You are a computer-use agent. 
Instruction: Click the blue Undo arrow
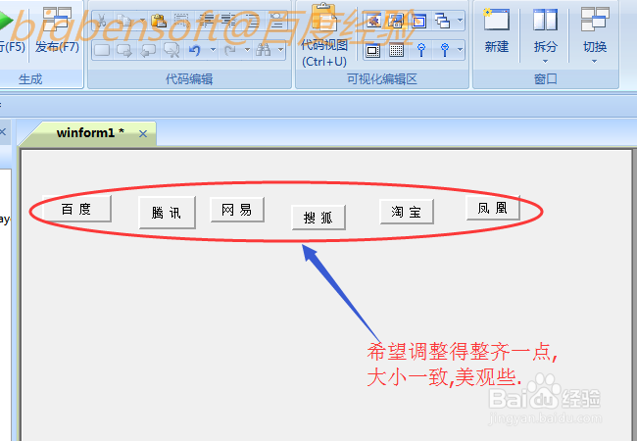click(x=195, y=50)
